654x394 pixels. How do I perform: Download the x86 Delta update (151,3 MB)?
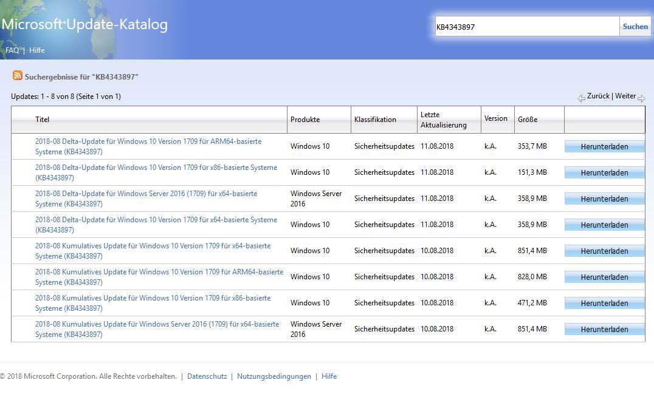604,172
